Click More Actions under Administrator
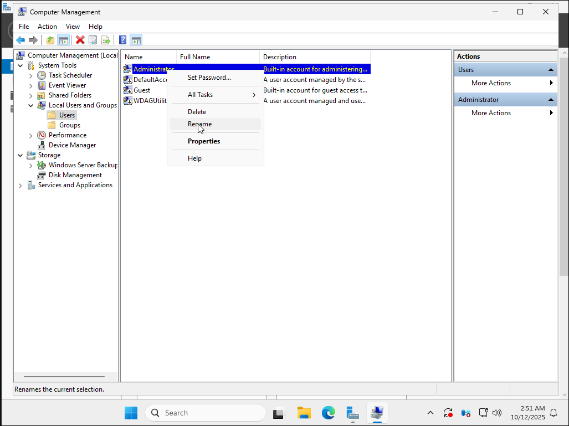 pos(491,112)
